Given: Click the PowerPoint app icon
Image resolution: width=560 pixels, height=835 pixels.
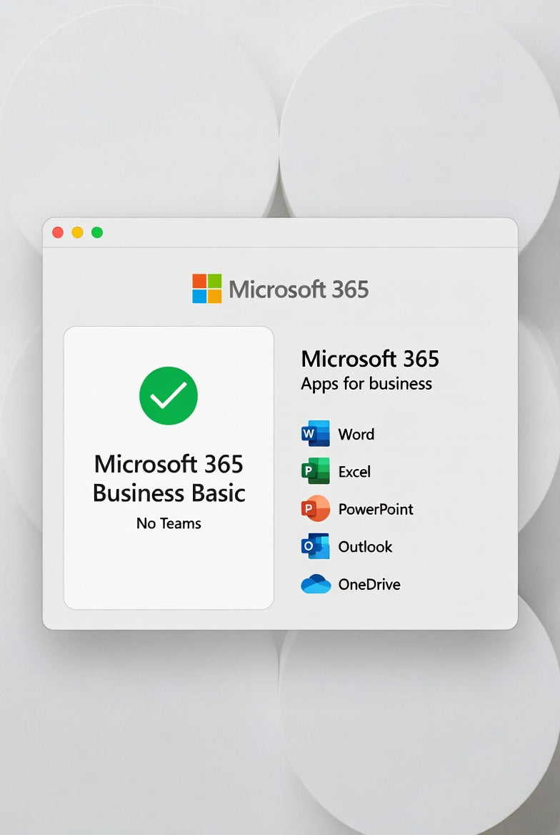Looking at the screenshot, I should 315,508.
